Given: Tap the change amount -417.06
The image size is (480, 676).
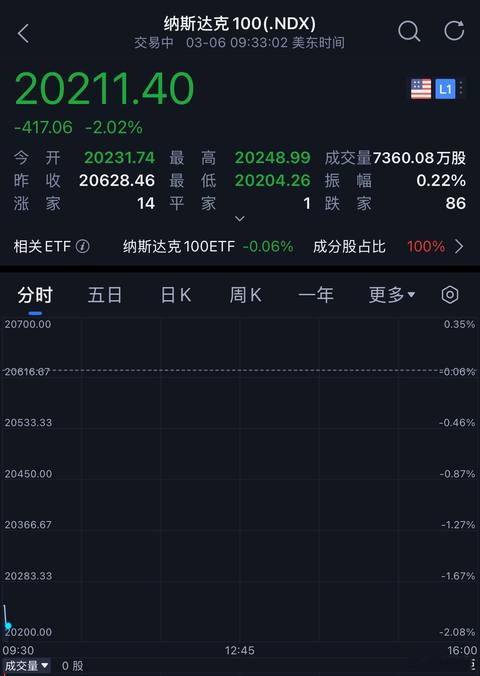Looking at the screenshot, I should [43, 128].
